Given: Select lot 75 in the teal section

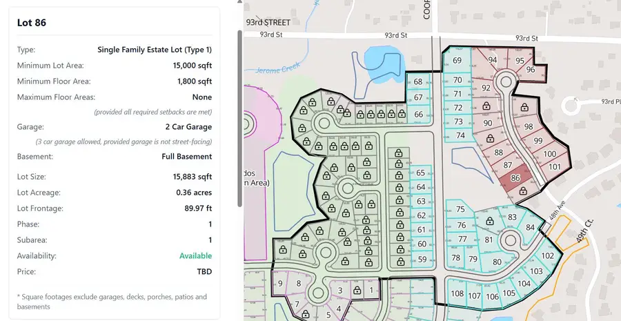Looking at the screenshot, I should [460, 209].
